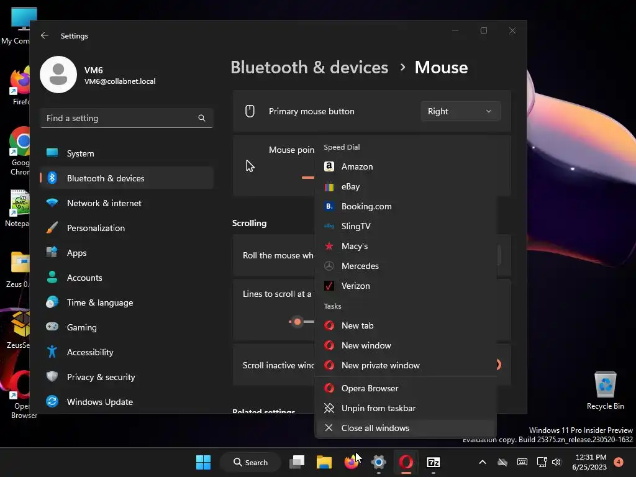Select Recycle Bin desktop icon
This screenshot has width=636, height=477.
pyautogui.click(x=605, y=391)
